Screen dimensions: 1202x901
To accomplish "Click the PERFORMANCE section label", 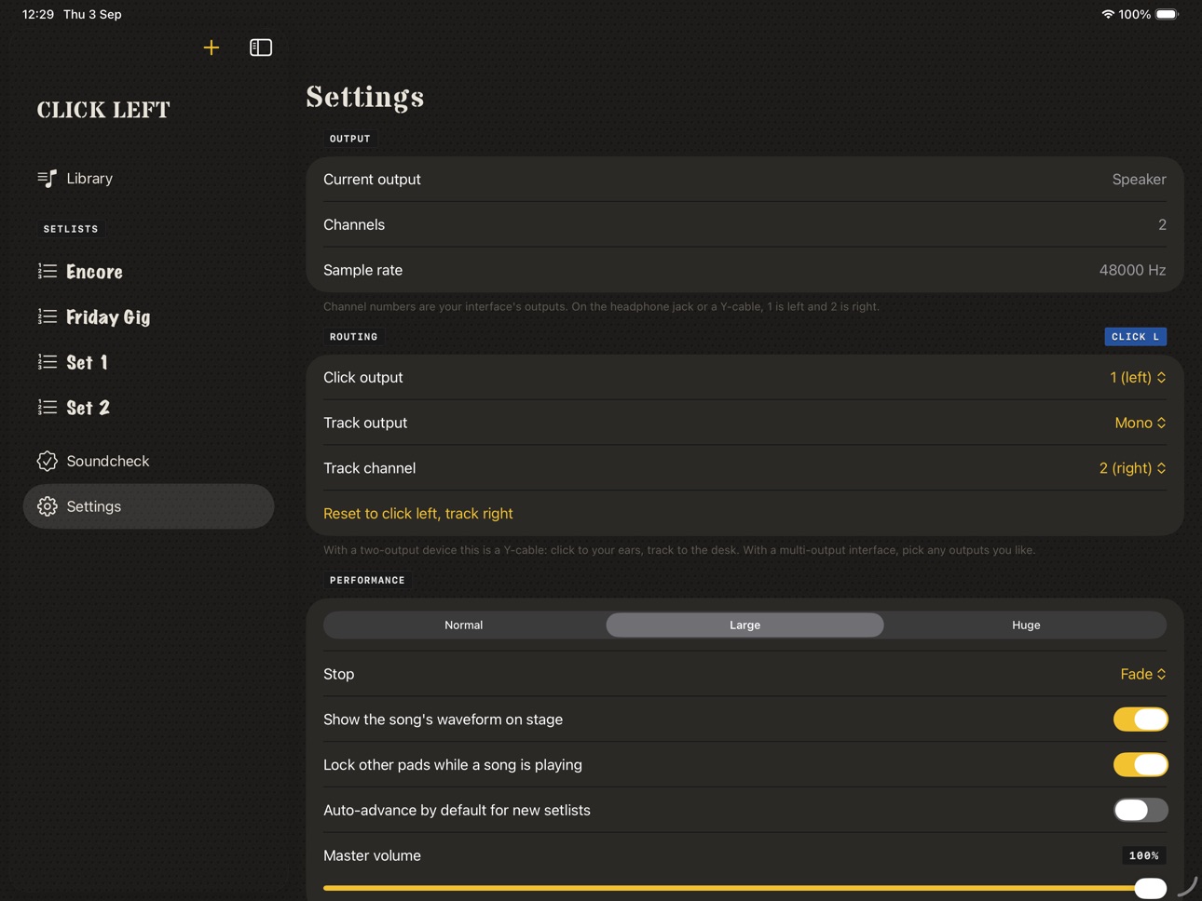I will [367, 581].
